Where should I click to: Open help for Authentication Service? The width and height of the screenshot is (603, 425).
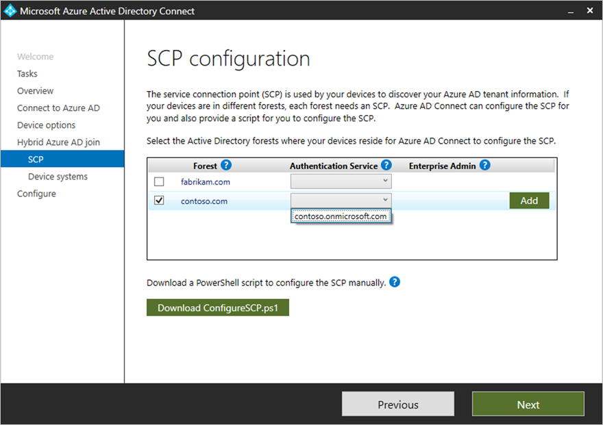click(x=386, y=165)
